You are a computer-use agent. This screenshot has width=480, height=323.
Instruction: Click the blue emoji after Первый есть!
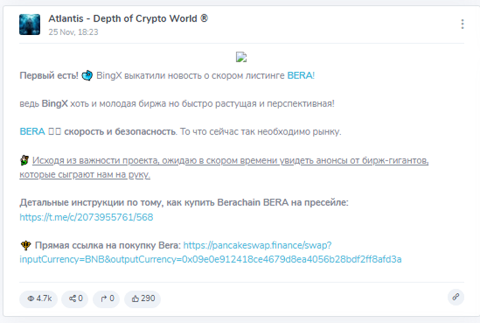[87, 76]
